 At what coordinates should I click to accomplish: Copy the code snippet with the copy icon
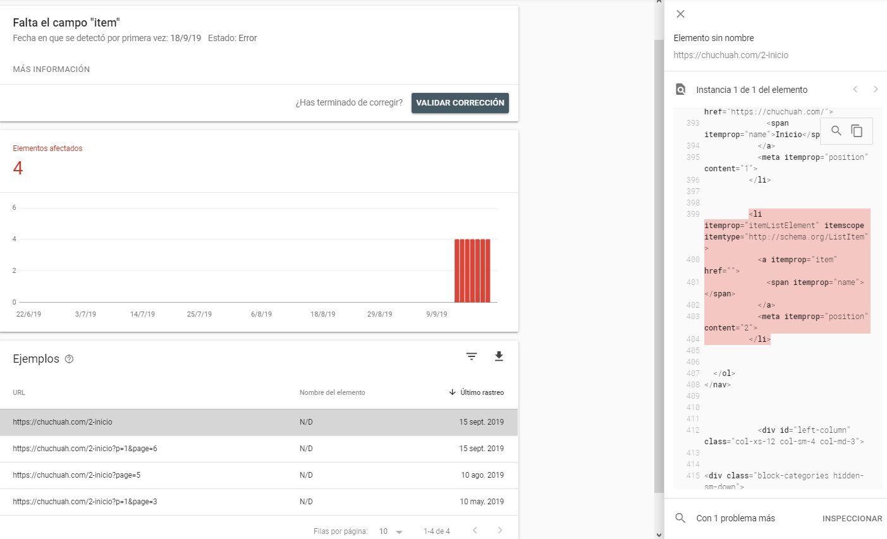(x=857, y=131)
